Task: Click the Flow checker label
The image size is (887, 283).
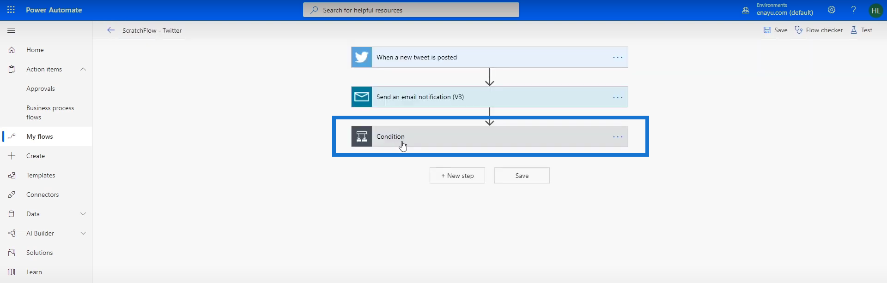Action: (x=824, y=30)
